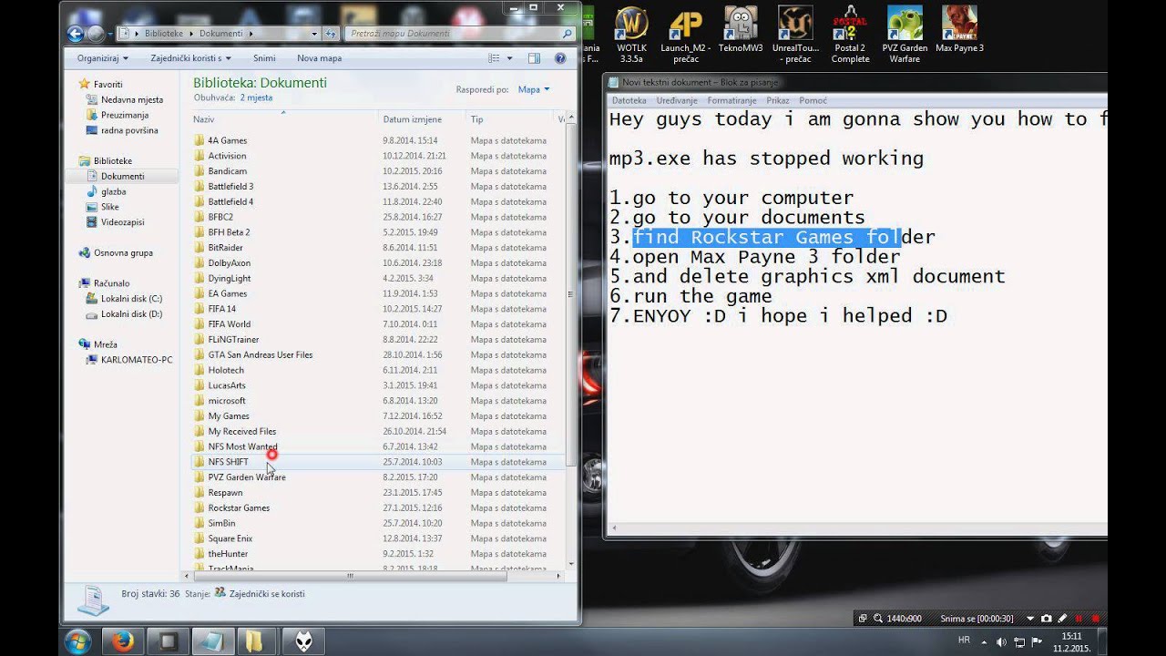Stop the screen recording
The image size is (1166, 656).
coord(1095,619)
